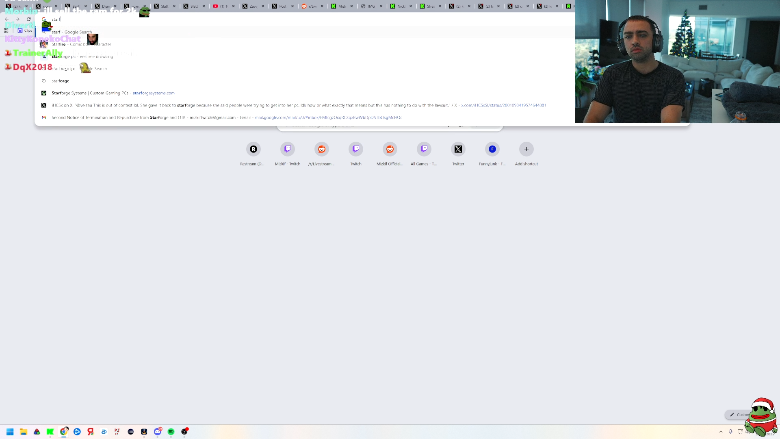Open the Restream shortcut tile
The height and width of the screenshot is (439, 780).
pos(253,149)
